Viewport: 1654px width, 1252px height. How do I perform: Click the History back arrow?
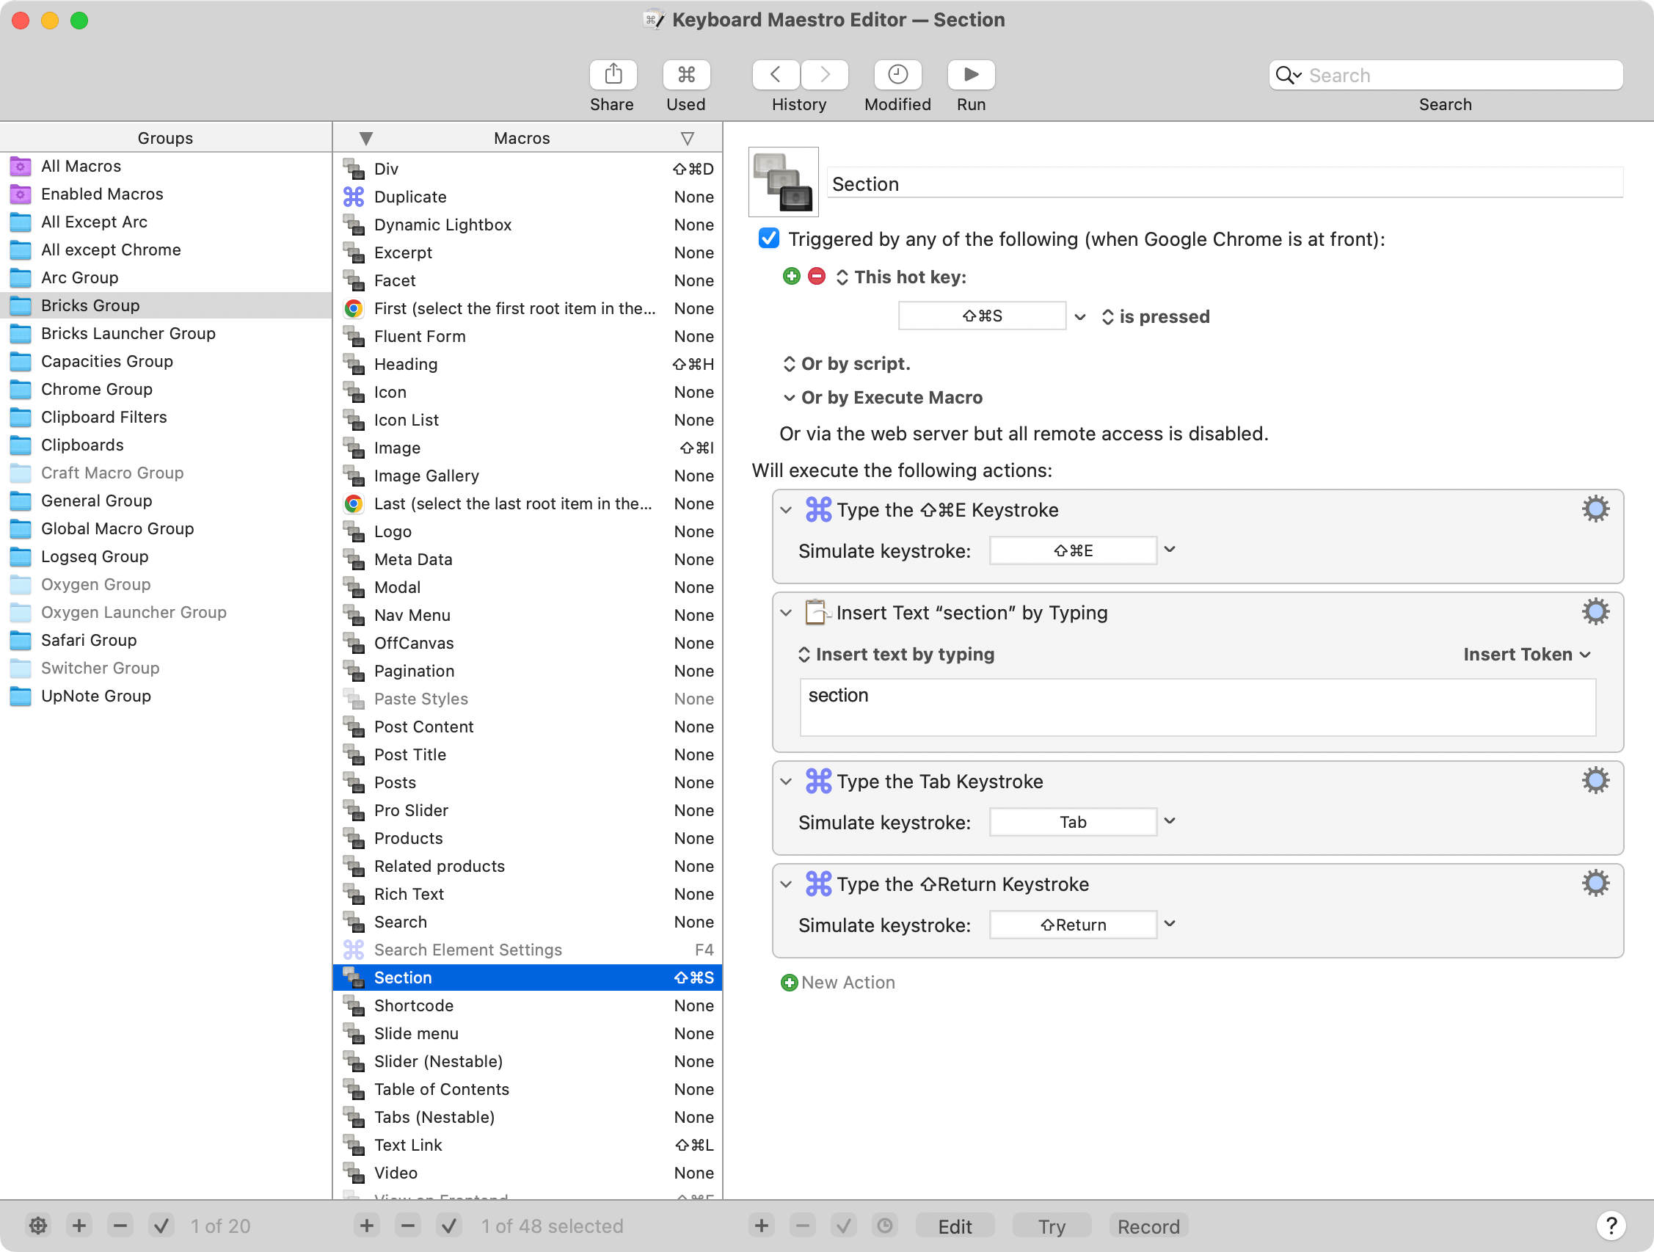point(775,75)
